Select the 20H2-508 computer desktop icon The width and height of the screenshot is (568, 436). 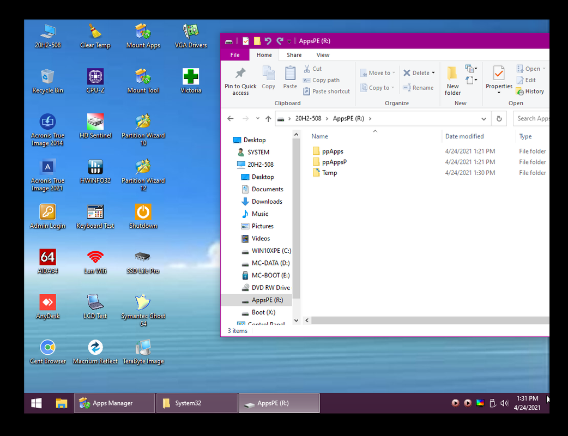47,35
